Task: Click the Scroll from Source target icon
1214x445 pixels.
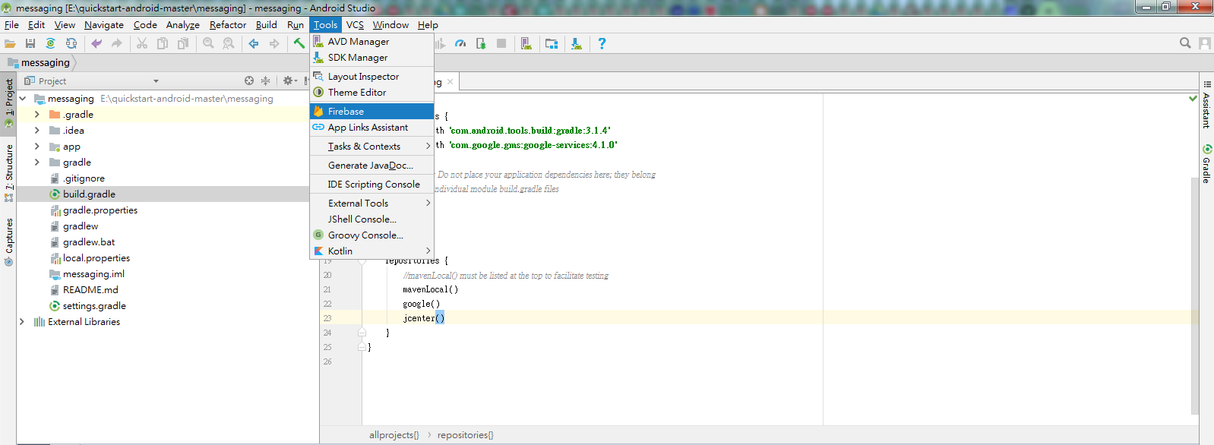Action: tap(249, 80)
